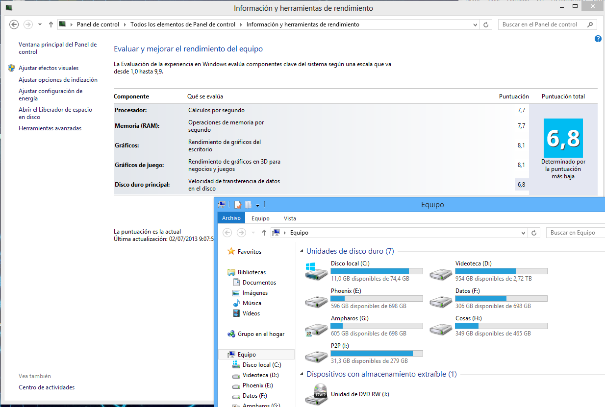This screenshot has width=605, height=407.
Task: Select Videoteca (D:) in the navigation pane
Action: tap(260, 375)
